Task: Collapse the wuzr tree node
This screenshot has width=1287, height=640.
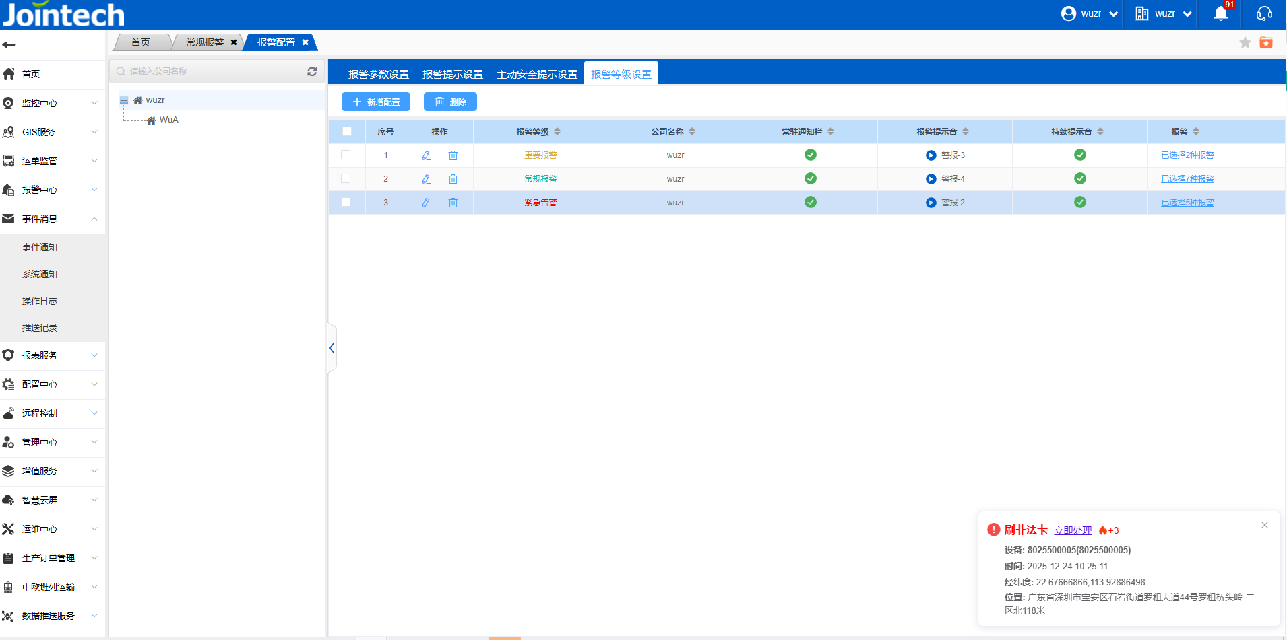Action: (x=124, y=101)
